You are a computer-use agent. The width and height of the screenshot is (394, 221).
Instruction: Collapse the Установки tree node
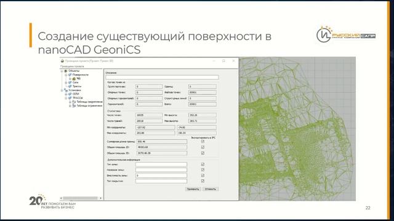[62, 90]
